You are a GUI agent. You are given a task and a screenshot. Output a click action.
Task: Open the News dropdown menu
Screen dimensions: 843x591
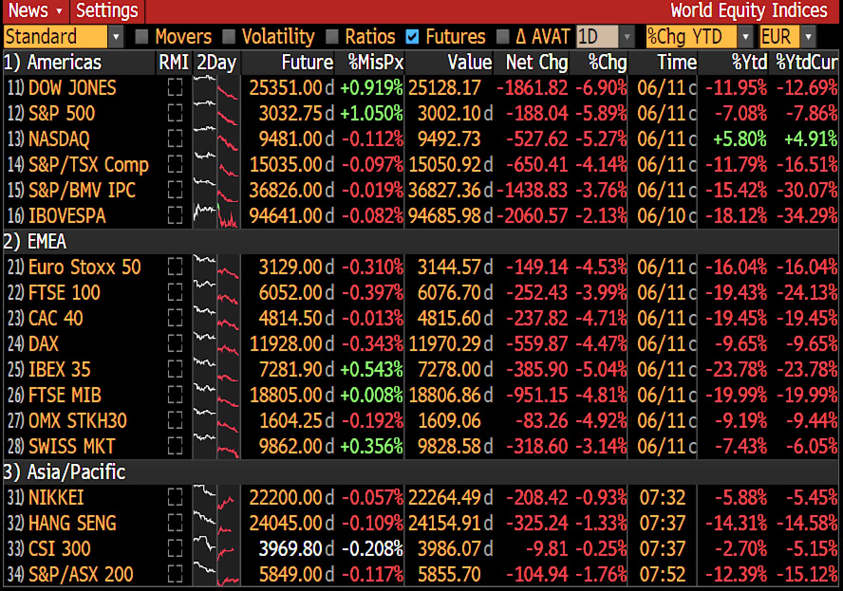(x=35, y=10)
